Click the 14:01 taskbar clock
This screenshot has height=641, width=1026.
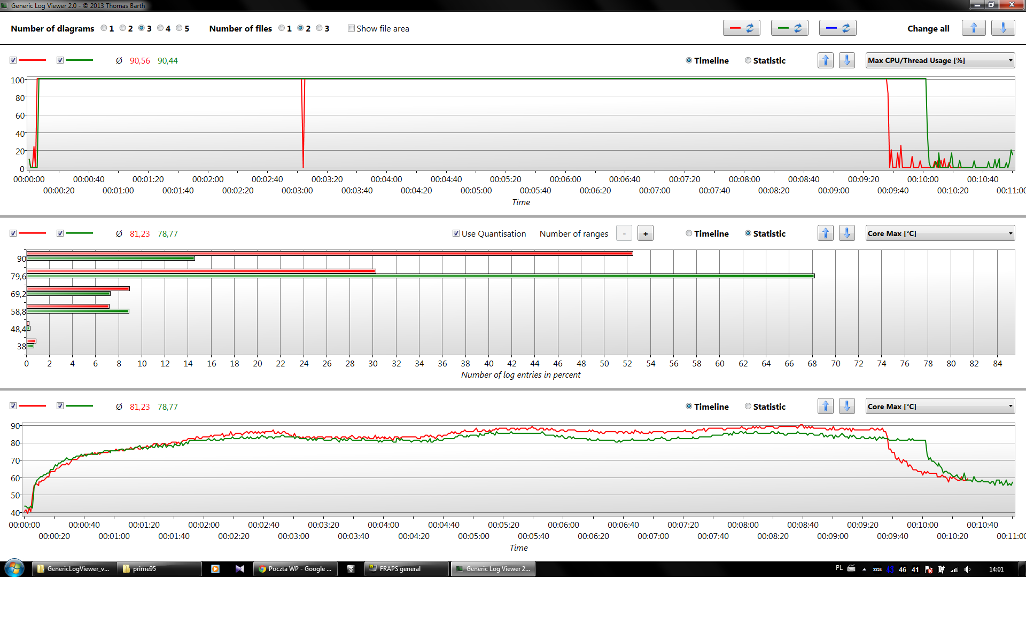tap(996, 569)
